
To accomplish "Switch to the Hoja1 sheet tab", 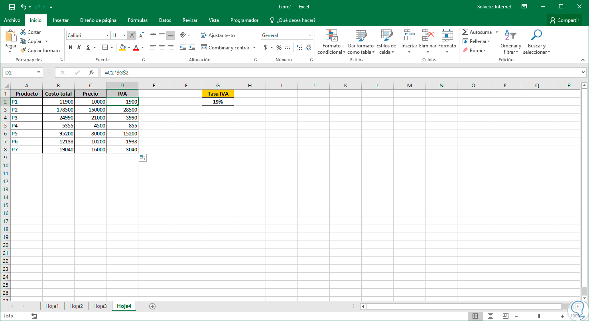I will tap(52, 306).
